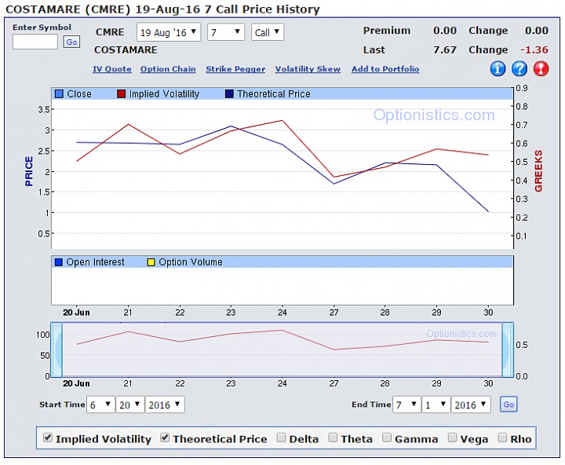Click the COSTAMARE company name text
The image size is (565, 465).
click(x=126, y=49)
